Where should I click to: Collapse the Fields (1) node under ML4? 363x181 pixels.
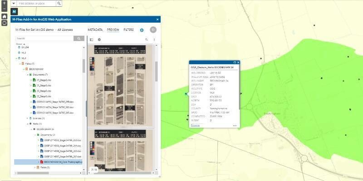coord(20,64)
